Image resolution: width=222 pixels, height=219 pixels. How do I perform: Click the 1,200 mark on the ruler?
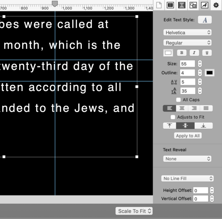pyautogui.click(x=109, y=8)
